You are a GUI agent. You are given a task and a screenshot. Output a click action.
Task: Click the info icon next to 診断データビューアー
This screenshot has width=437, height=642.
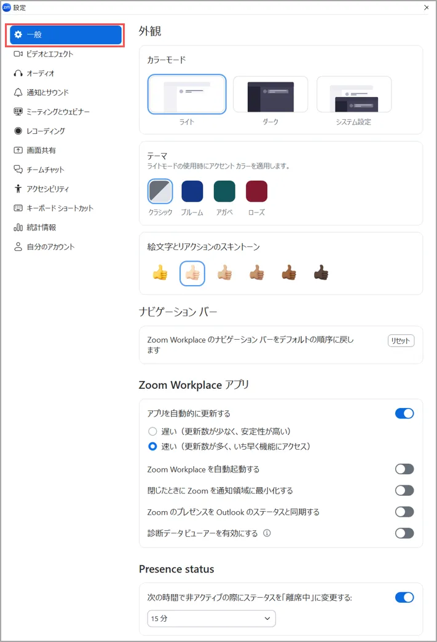point(267,533)
